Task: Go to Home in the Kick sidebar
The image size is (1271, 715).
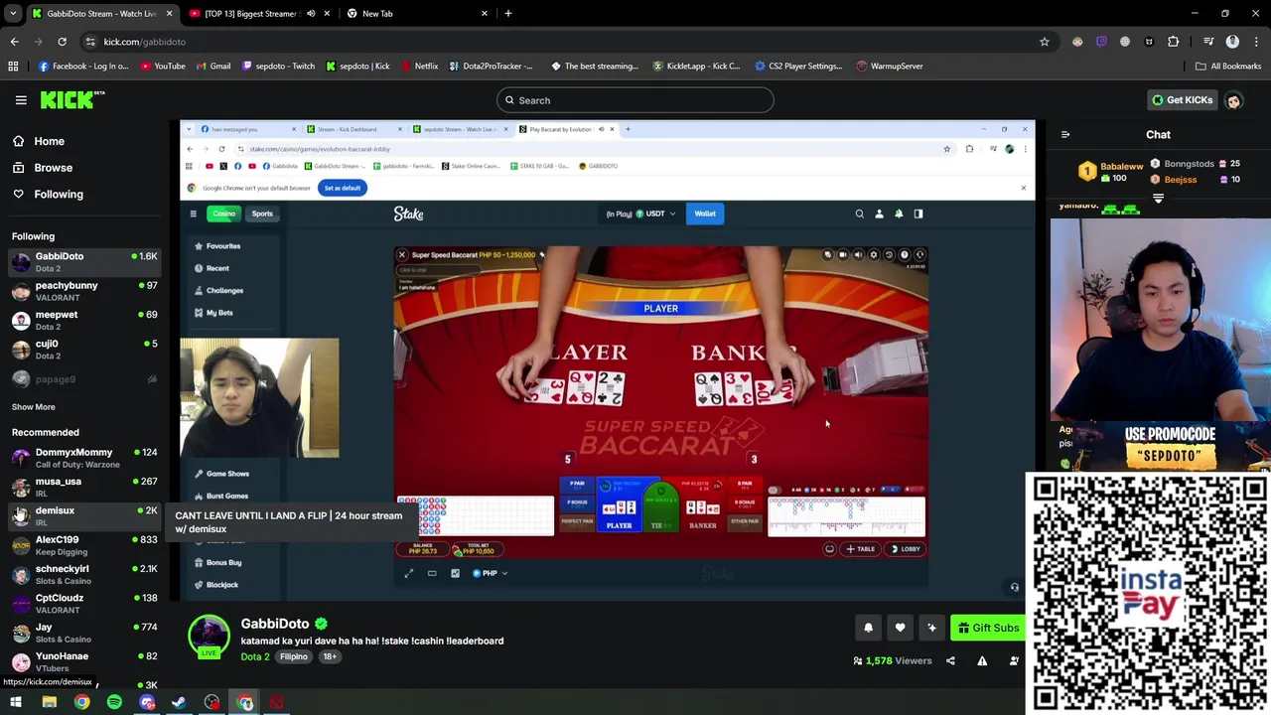Action: (x=49, y=141)
